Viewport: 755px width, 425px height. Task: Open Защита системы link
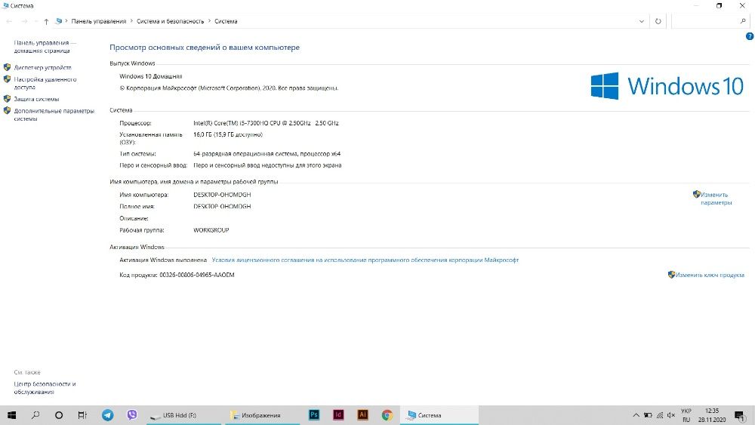tap(36, 99)
